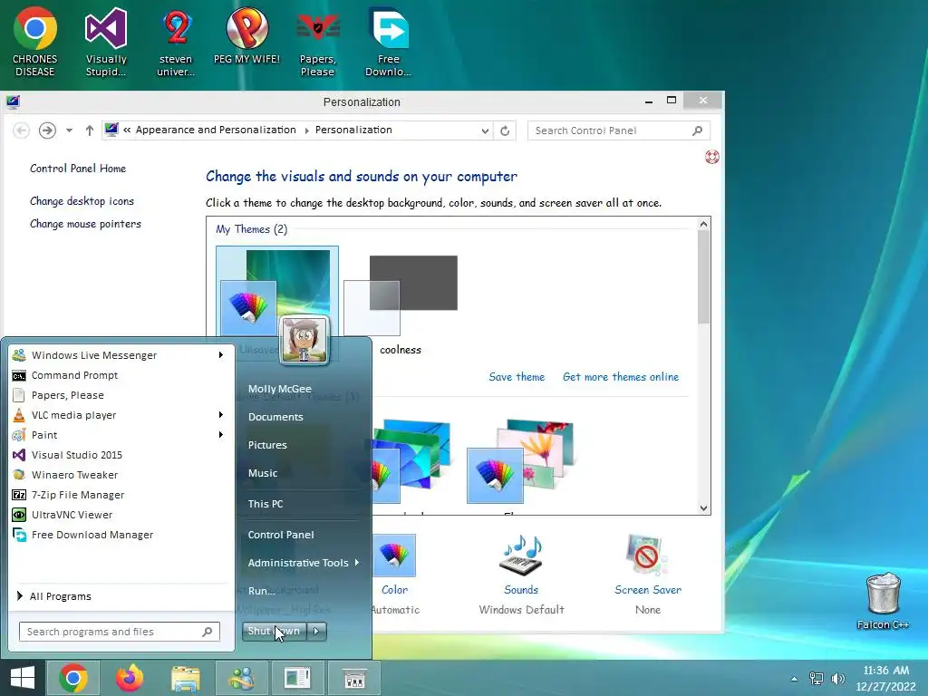This screenshot has height=696, width=928.
Task: Open Visually Stupid desktop shortcut
Action: (106, 43)
